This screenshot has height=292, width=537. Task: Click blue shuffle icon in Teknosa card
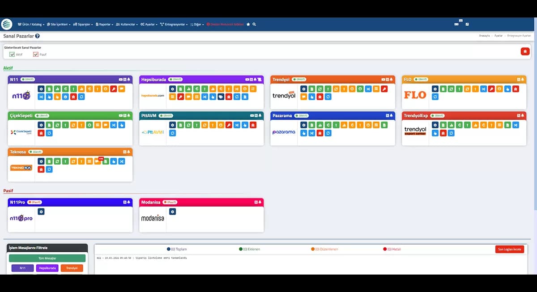coord(121,161)
